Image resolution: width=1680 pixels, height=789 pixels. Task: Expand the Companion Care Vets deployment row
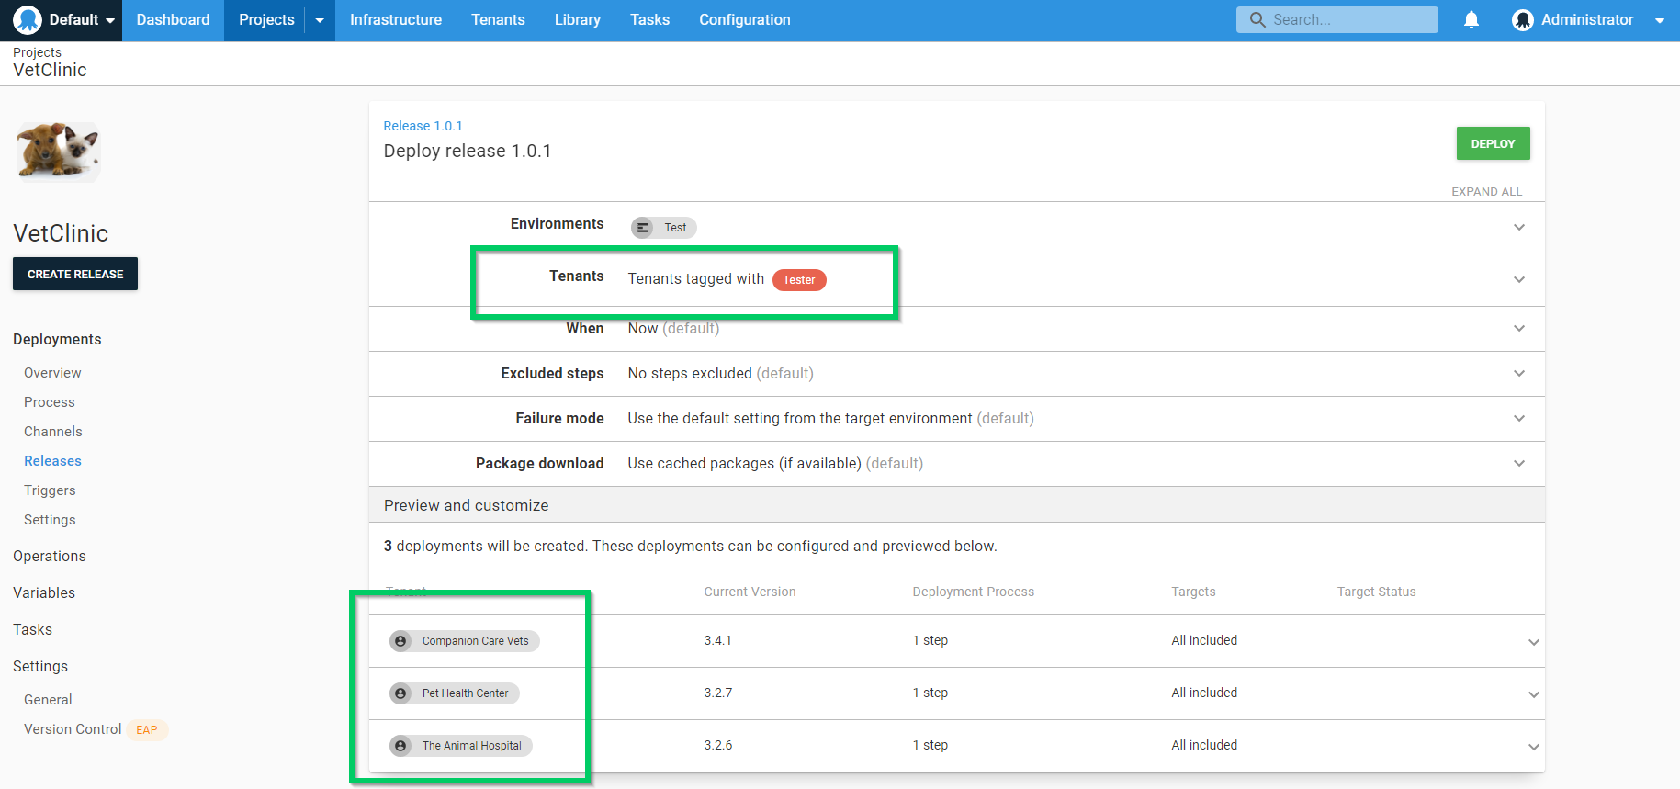coord(1533,642)
